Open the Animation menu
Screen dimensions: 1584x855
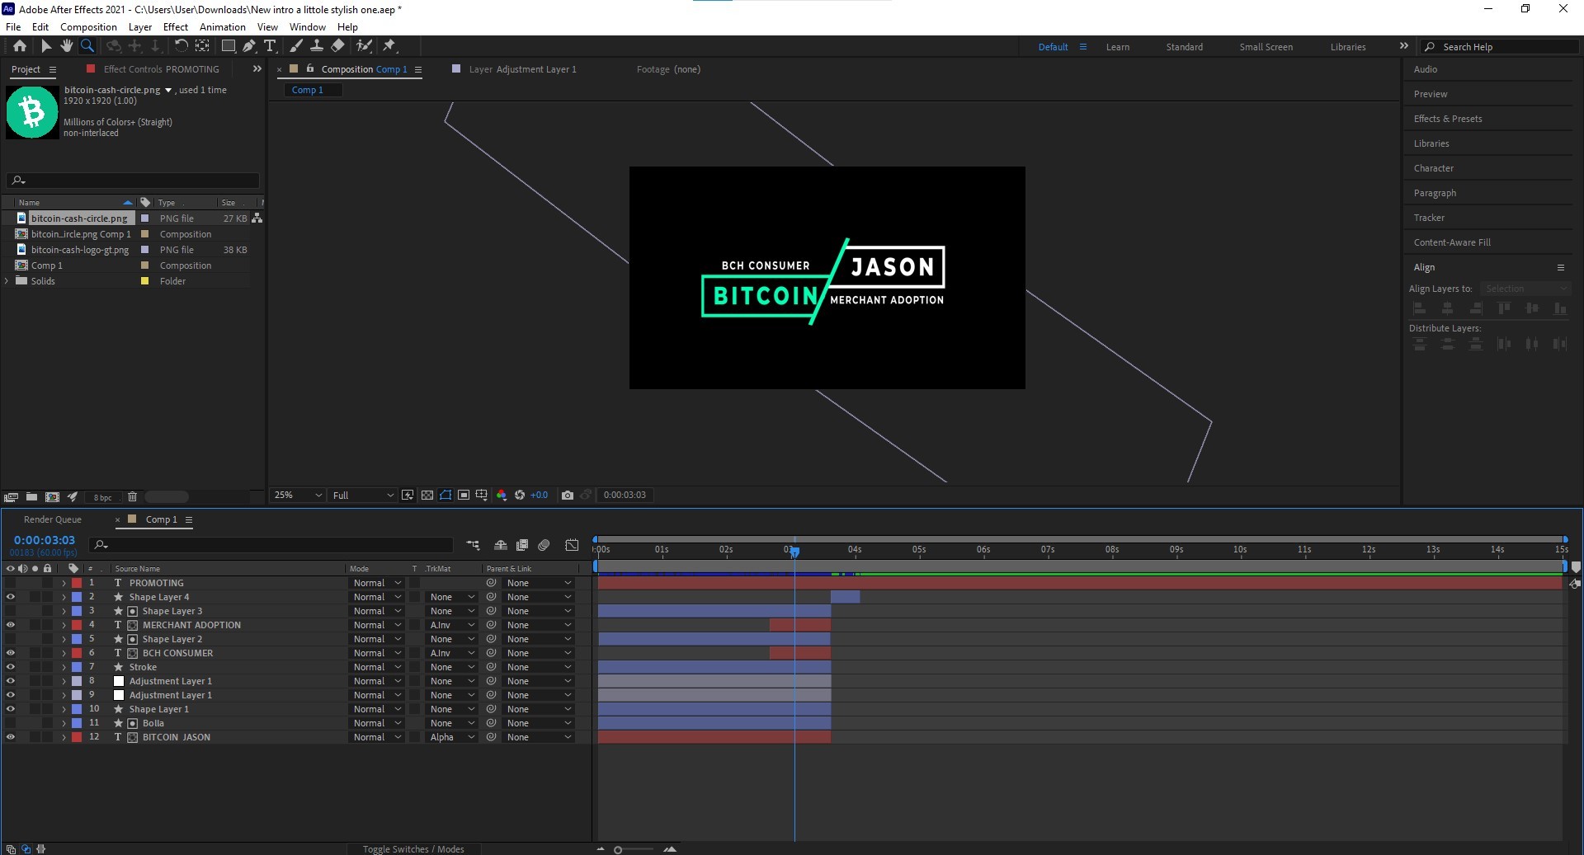[223, 27]
